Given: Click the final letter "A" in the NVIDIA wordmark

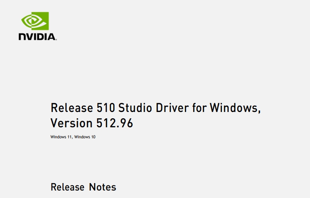Looking at the screenshot, I should tap(52, 37).
